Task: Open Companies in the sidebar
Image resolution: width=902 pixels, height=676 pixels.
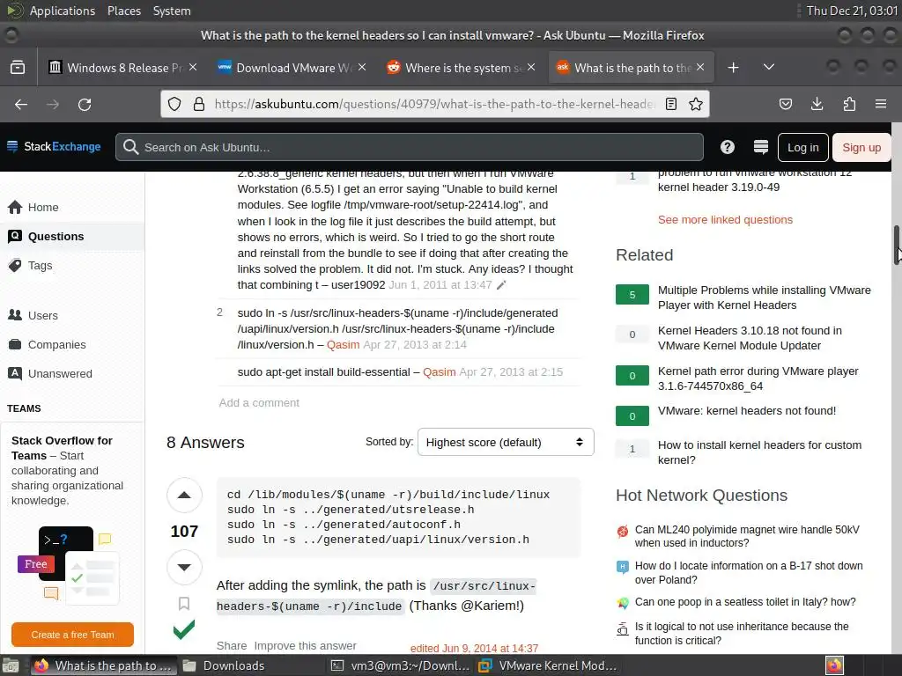Action: tap(56, 344)
